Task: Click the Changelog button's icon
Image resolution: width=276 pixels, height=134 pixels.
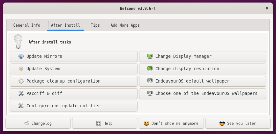Action: 26,123
